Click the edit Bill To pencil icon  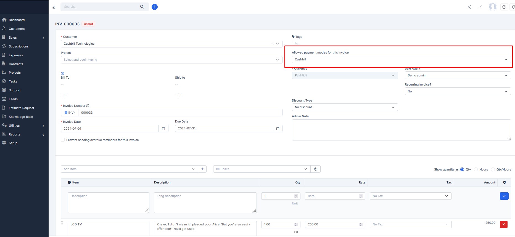[x=62, y=73]
